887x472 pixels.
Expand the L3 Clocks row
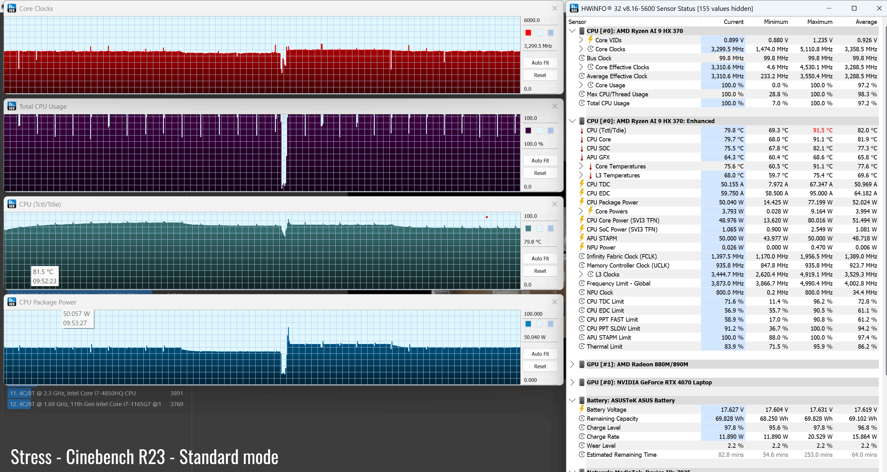tap(581, 274)
